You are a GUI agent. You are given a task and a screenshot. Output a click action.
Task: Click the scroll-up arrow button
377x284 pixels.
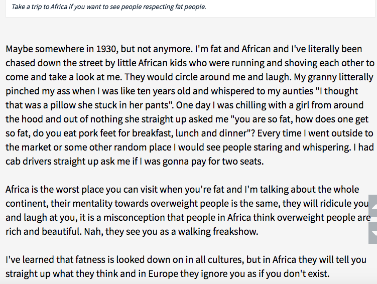(x=372, y=206)
